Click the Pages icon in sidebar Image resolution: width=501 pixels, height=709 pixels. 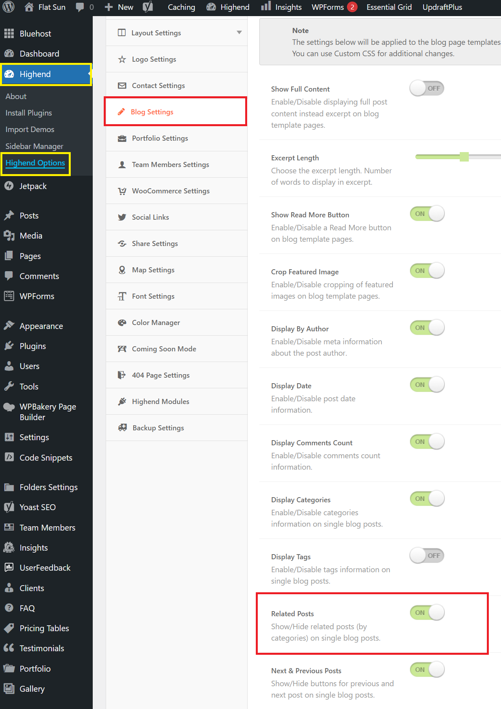(9, 256)
